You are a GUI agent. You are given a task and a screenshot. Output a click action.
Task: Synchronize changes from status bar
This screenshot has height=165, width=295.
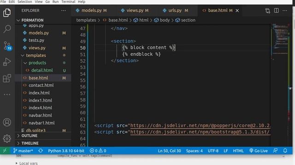(x=41, y=151)
